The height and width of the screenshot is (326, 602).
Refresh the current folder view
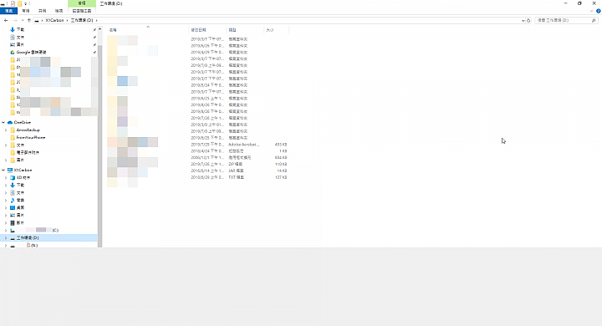pyautogui.click(x=528, y=20)
